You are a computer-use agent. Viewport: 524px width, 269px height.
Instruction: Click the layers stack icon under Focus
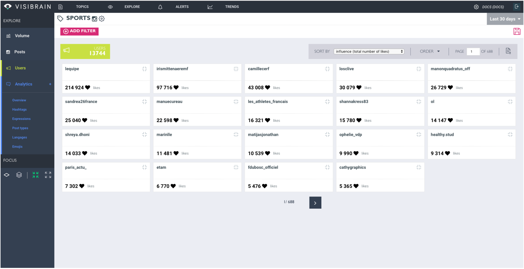19,175
